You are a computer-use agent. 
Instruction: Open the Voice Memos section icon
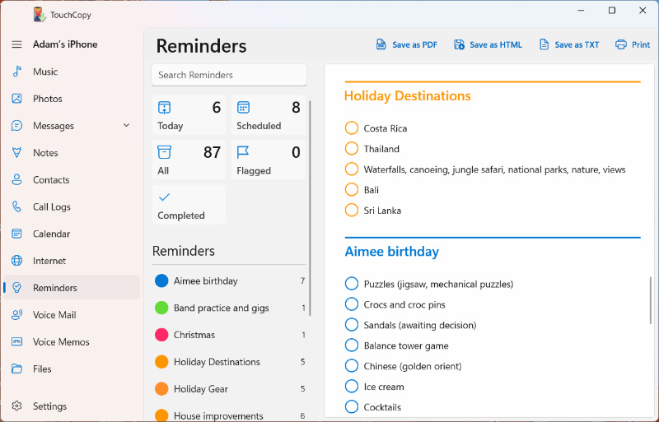click(16, 342)
